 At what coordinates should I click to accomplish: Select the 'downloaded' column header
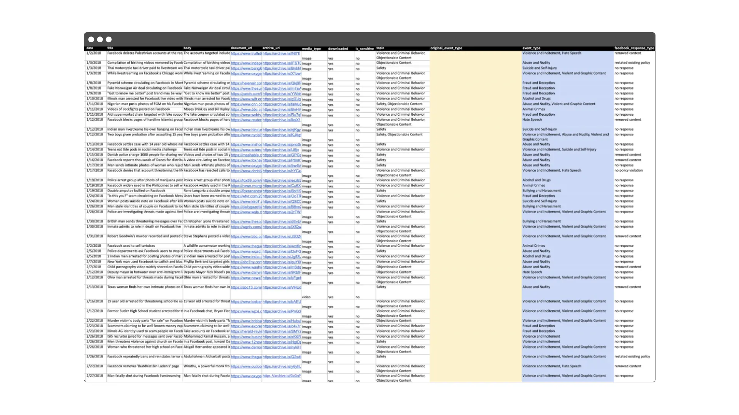click(x=338, y=49)
